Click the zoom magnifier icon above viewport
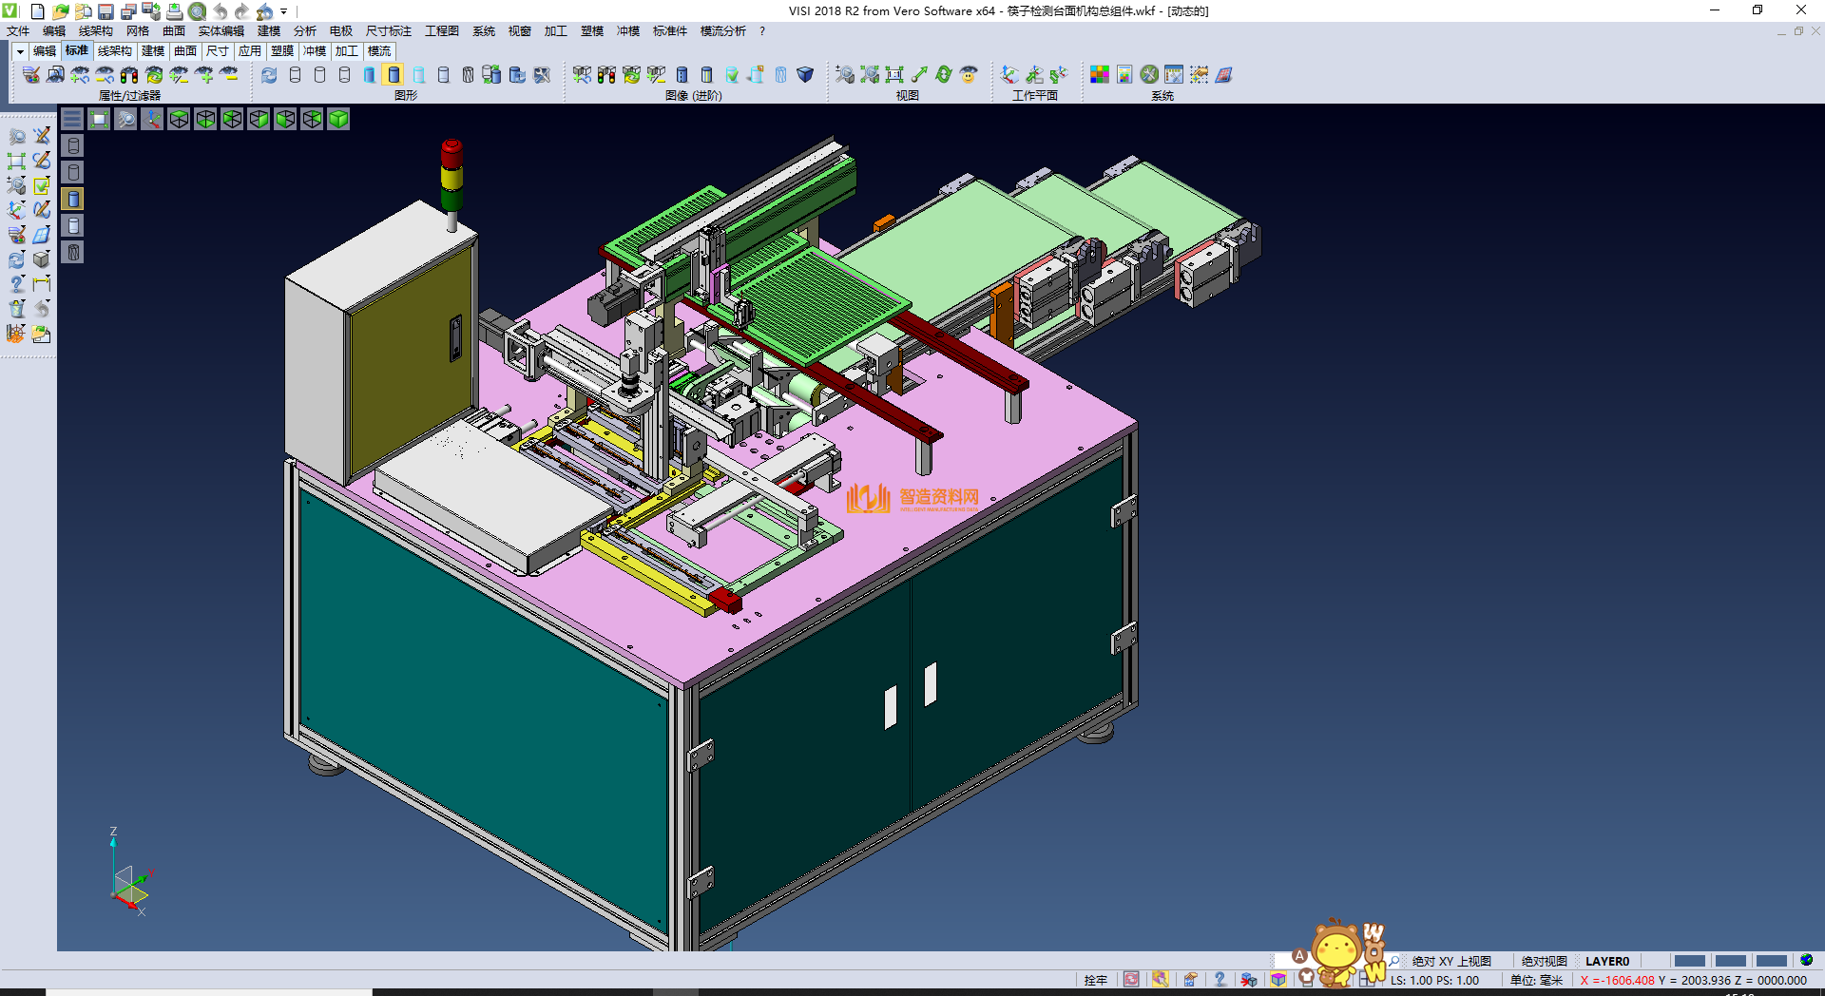 [125, 119]
